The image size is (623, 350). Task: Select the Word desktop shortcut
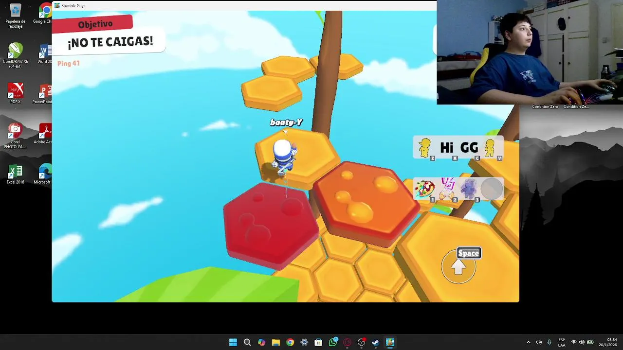pos(45,53)
